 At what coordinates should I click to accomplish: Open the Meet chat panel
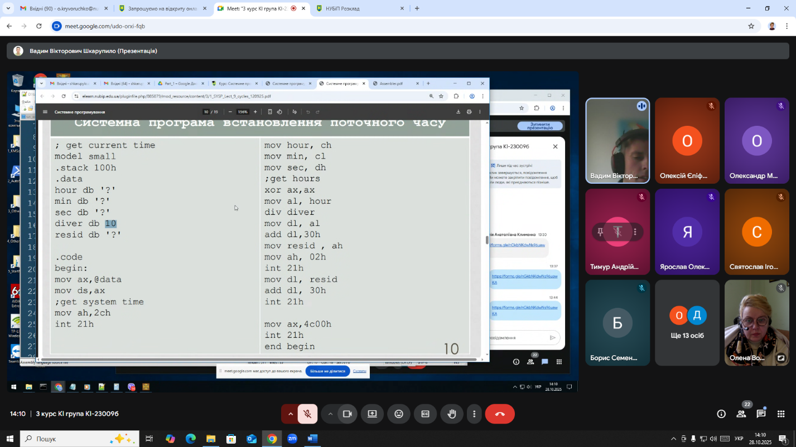tap(761, 414)
